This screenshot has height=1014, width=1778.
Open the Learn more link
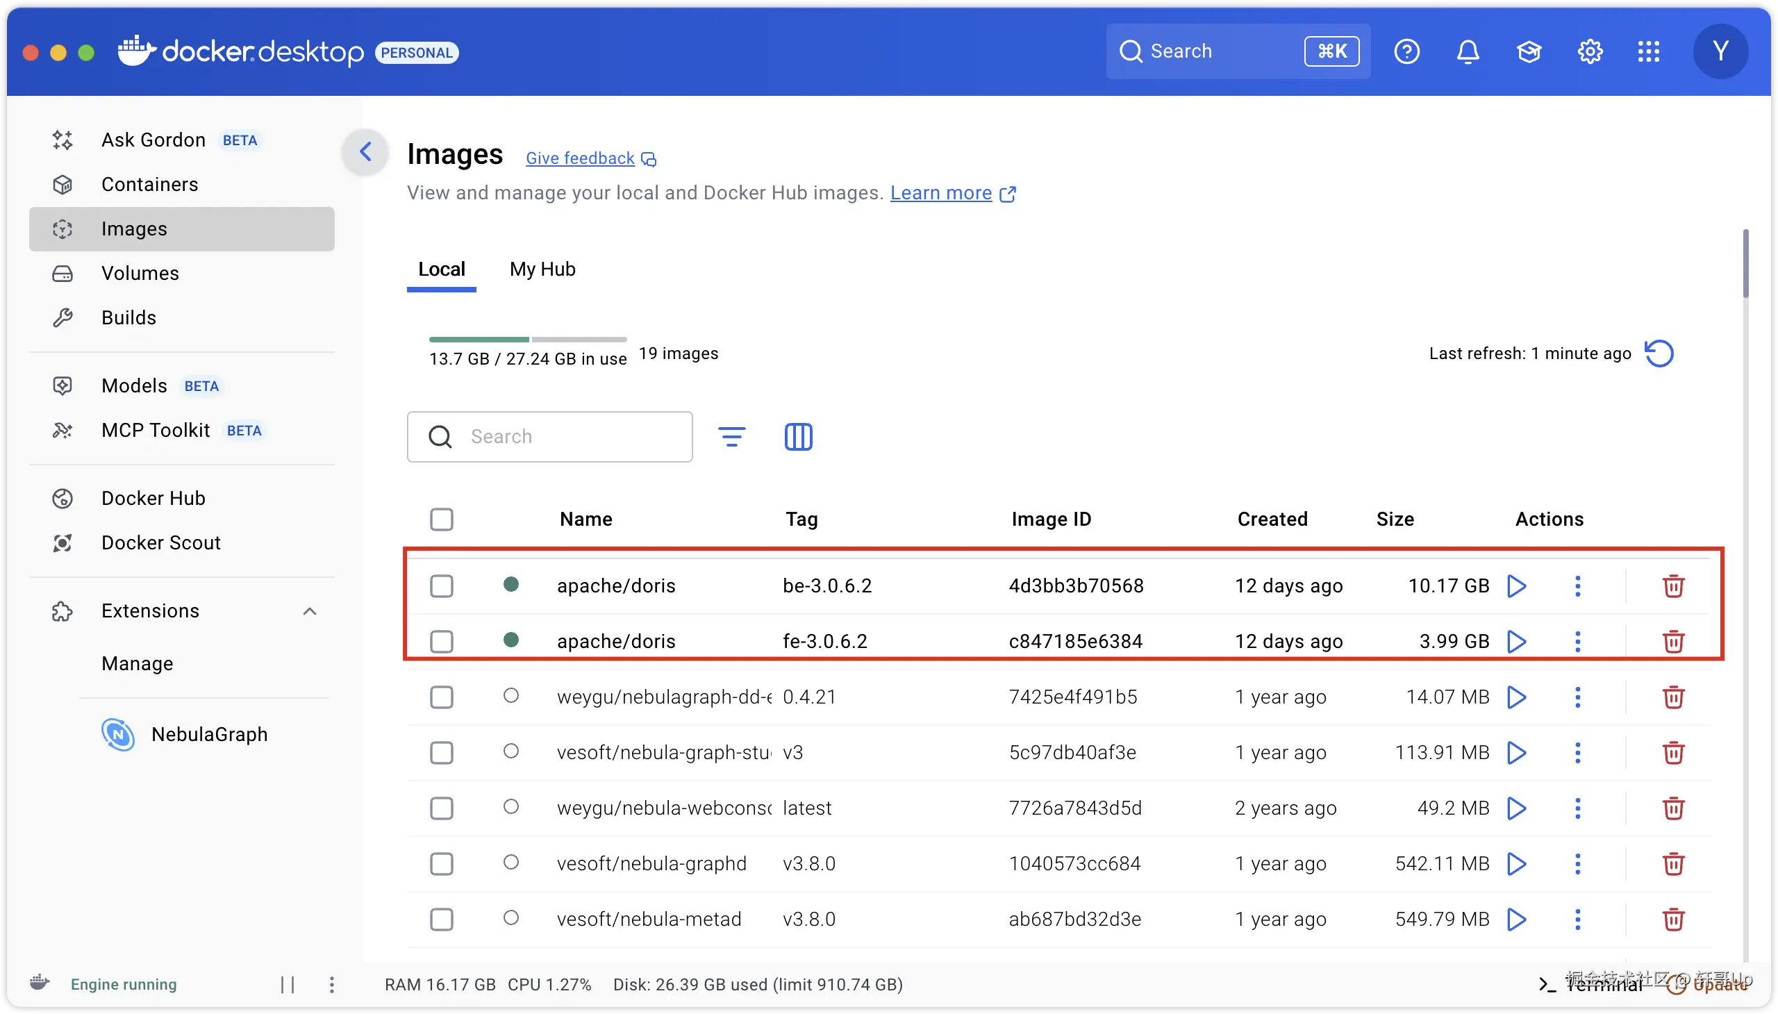(941, 193)
